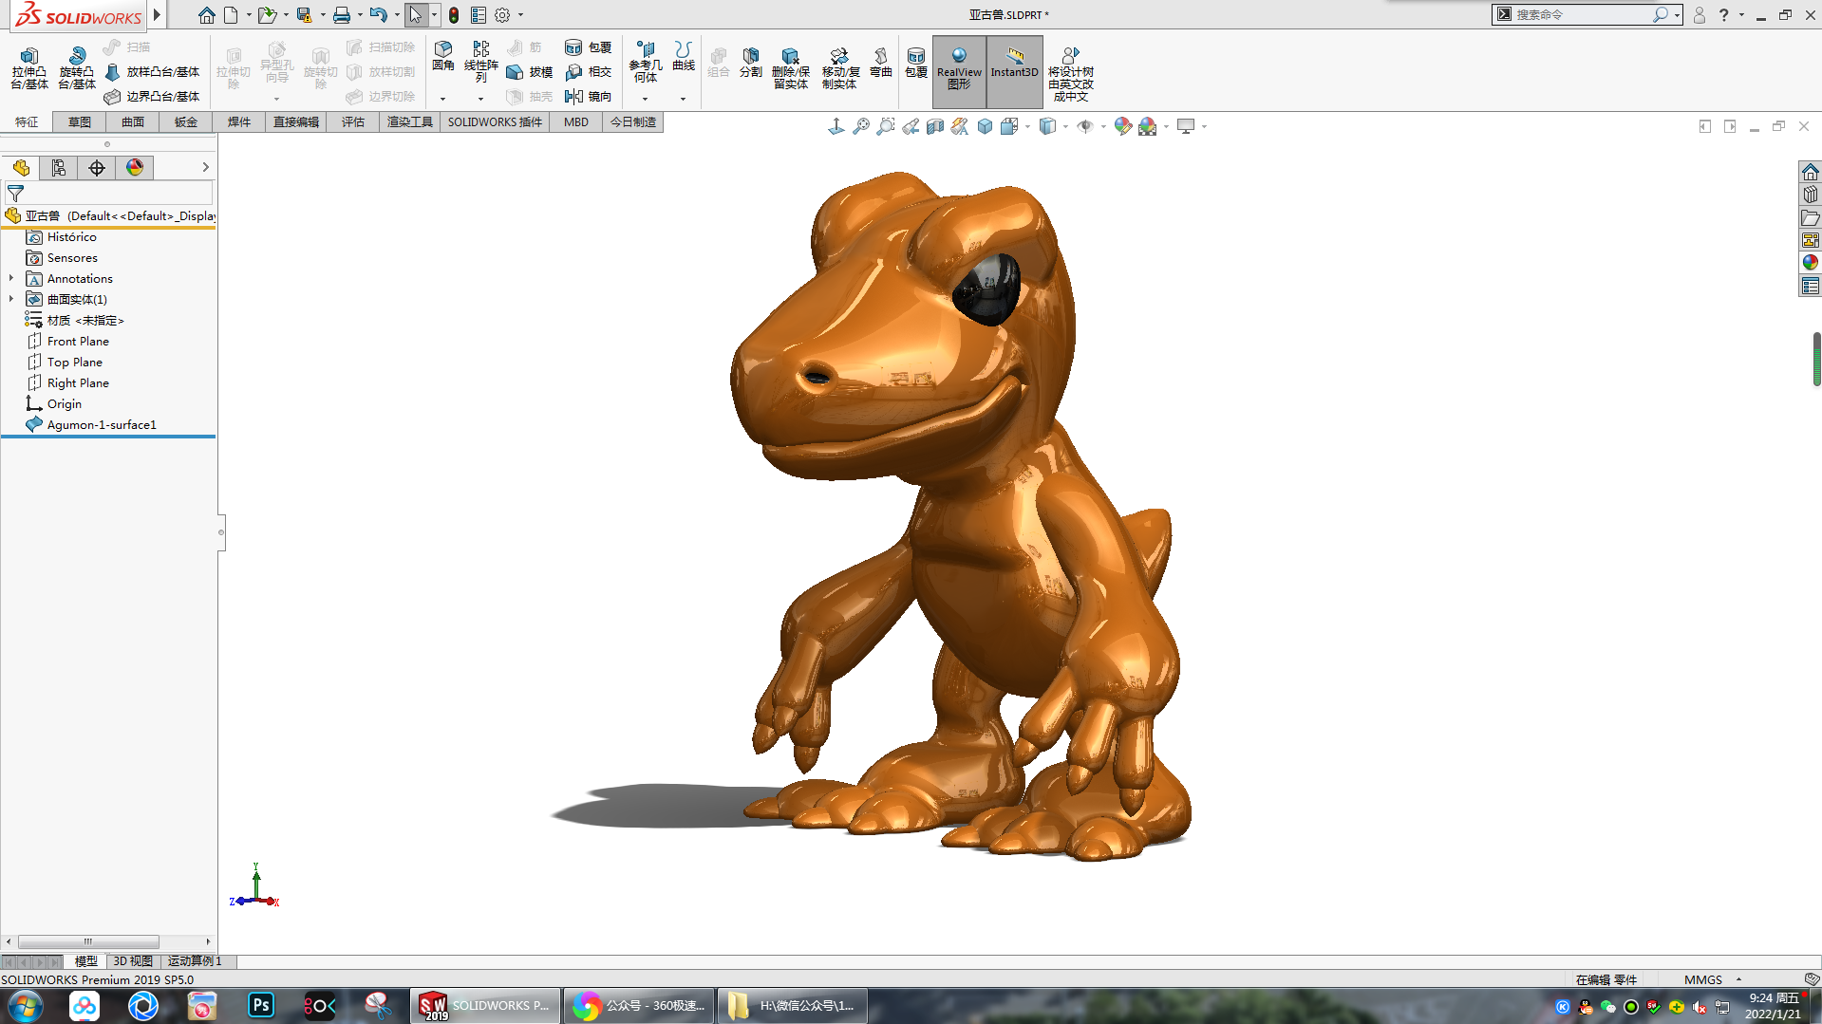1822x1024 pixels.
Task: Select the Boundary Boss/Base (边界凸台/基体) tool
Action: 152,97
